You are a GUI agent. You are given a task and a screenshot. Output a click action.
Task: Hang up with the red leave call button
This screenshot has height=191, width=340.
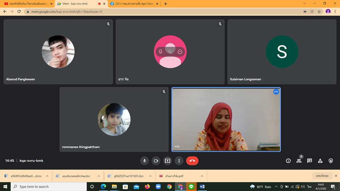pos(192,161)
